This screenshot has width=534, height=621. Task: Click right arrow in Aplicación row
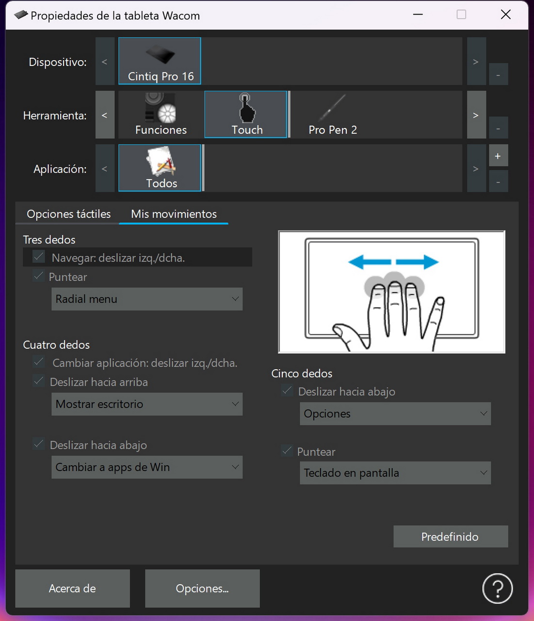click(476, 168)
